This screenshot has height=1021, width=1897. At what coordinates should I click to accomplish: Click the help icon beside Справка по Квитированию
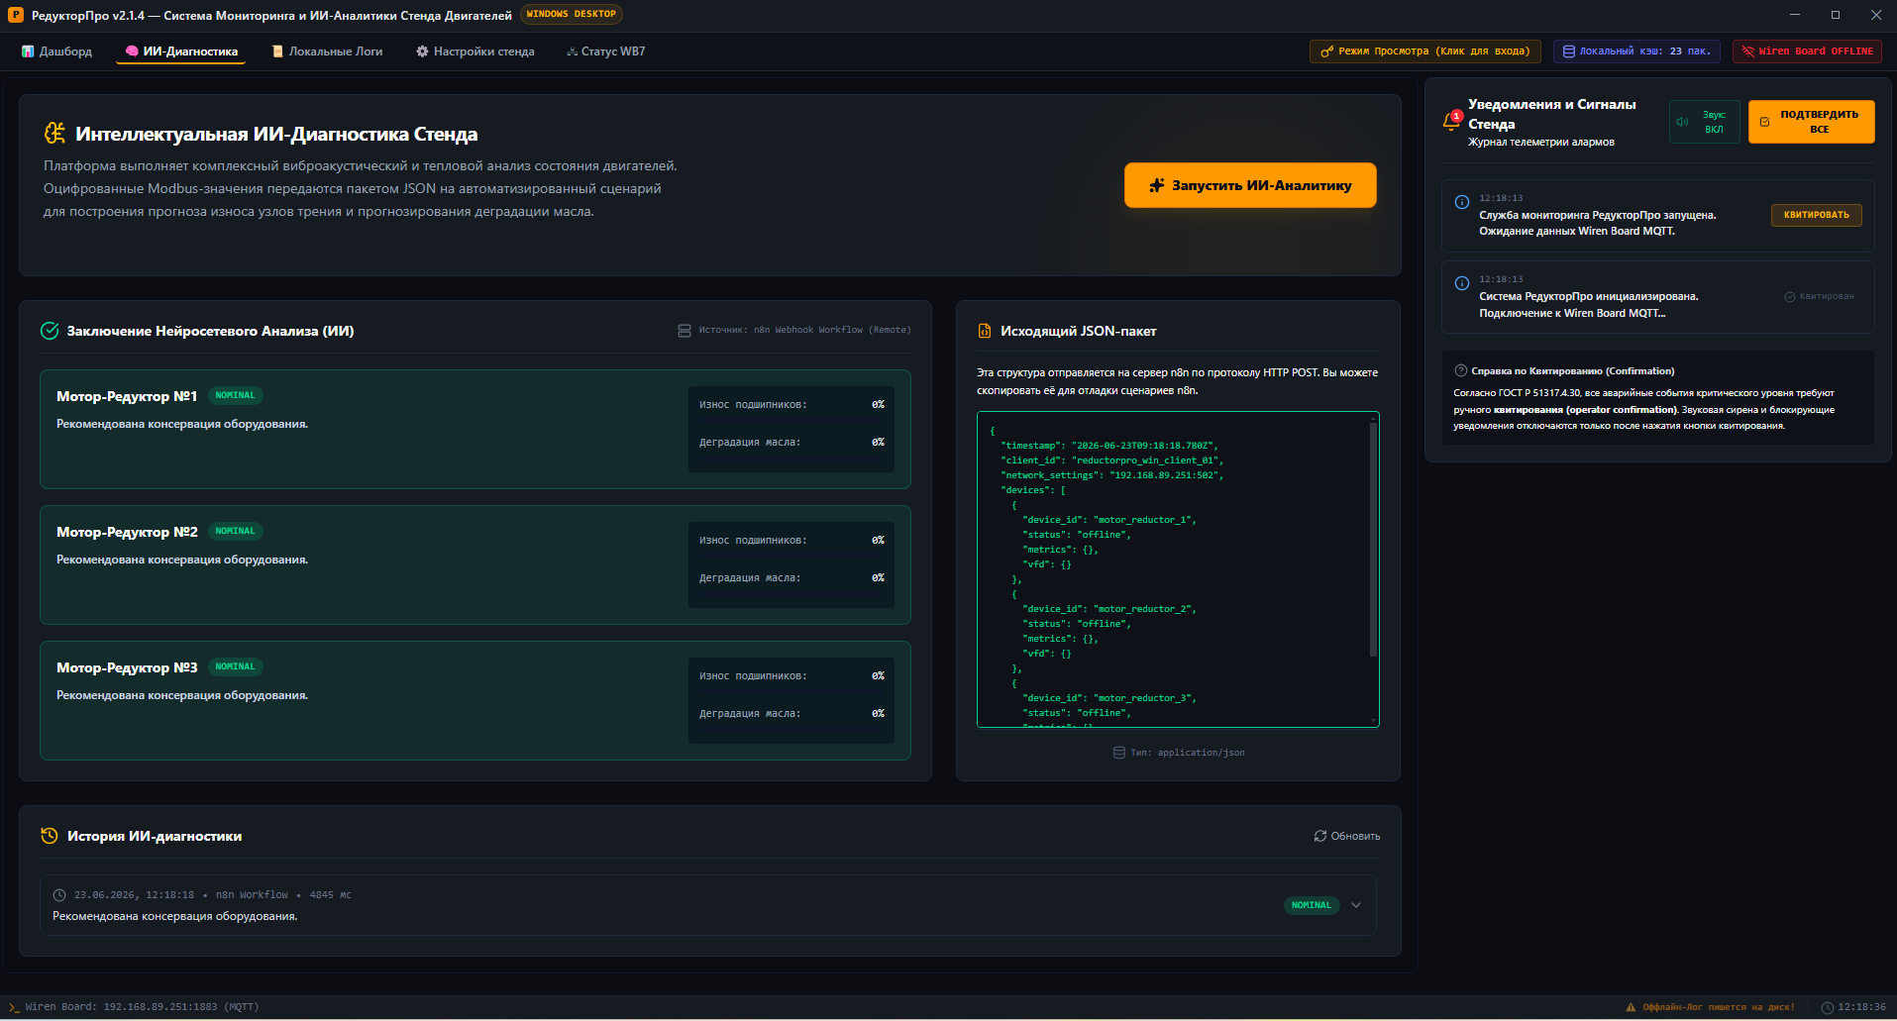(1460, 370)
